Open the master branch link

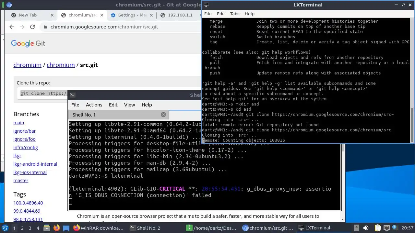[x=21, y=181]
